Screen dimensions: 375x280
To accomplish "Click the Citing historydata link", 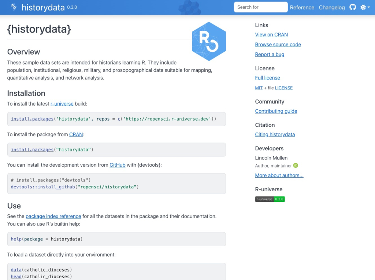I will coord(275,135).
